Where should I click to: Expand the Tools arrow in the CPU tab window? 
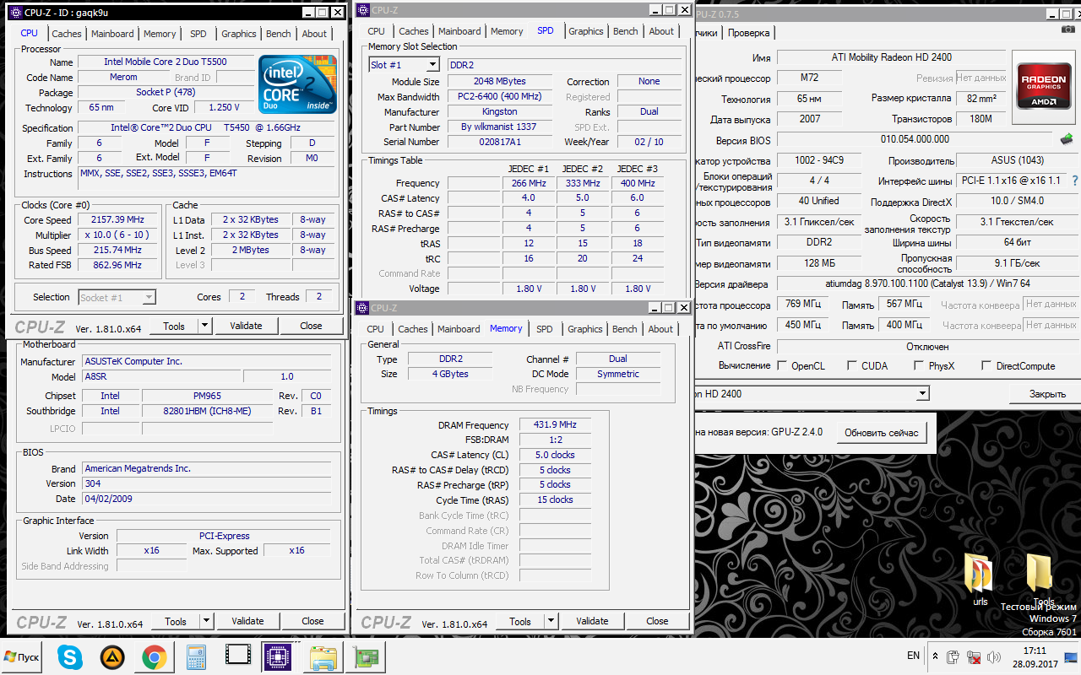205,326
